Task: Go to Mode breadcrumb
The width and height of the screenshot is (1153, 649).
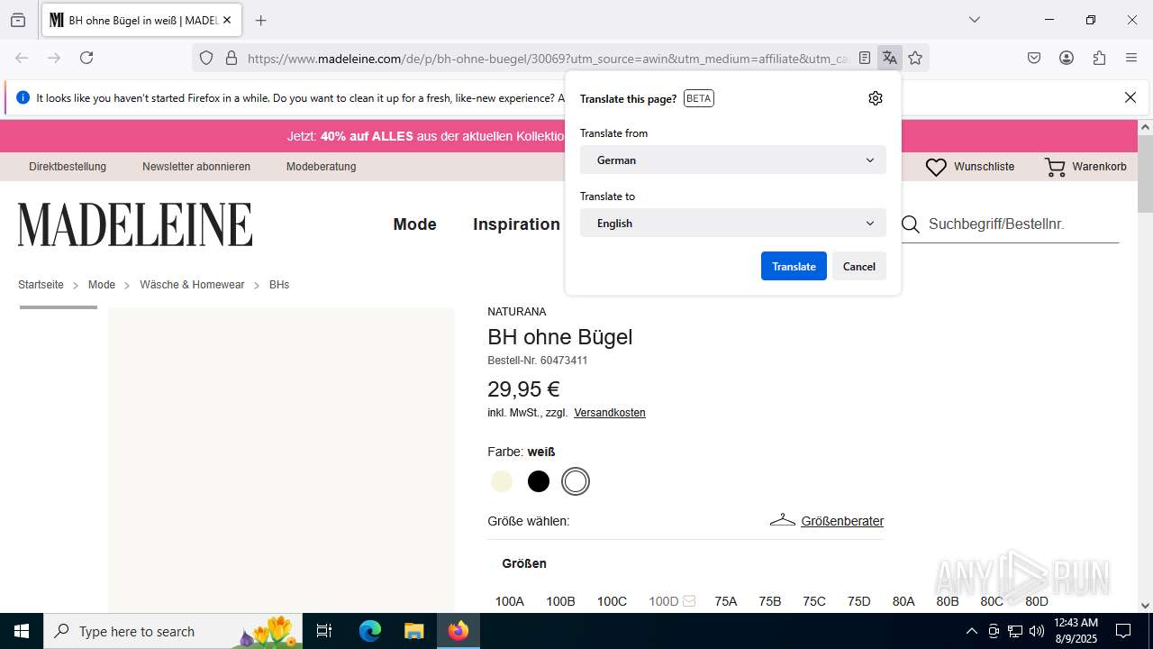Action: (x=102, y=285)
